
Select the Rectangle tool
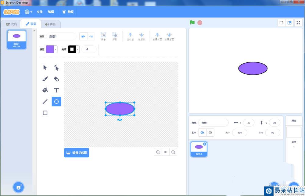pyautogui.click(x=45, y=113)
